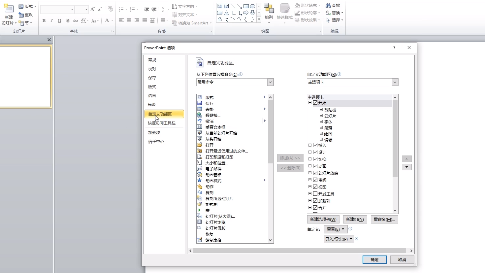Open the 导入/导出 dropdown
This screenshot has height=273, width=485.
click(x=339, y=239)
